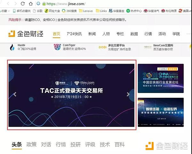The image size is (192, 154).
Task: Open the NewCoin交易所 link
Action: (x=163, y=45)
